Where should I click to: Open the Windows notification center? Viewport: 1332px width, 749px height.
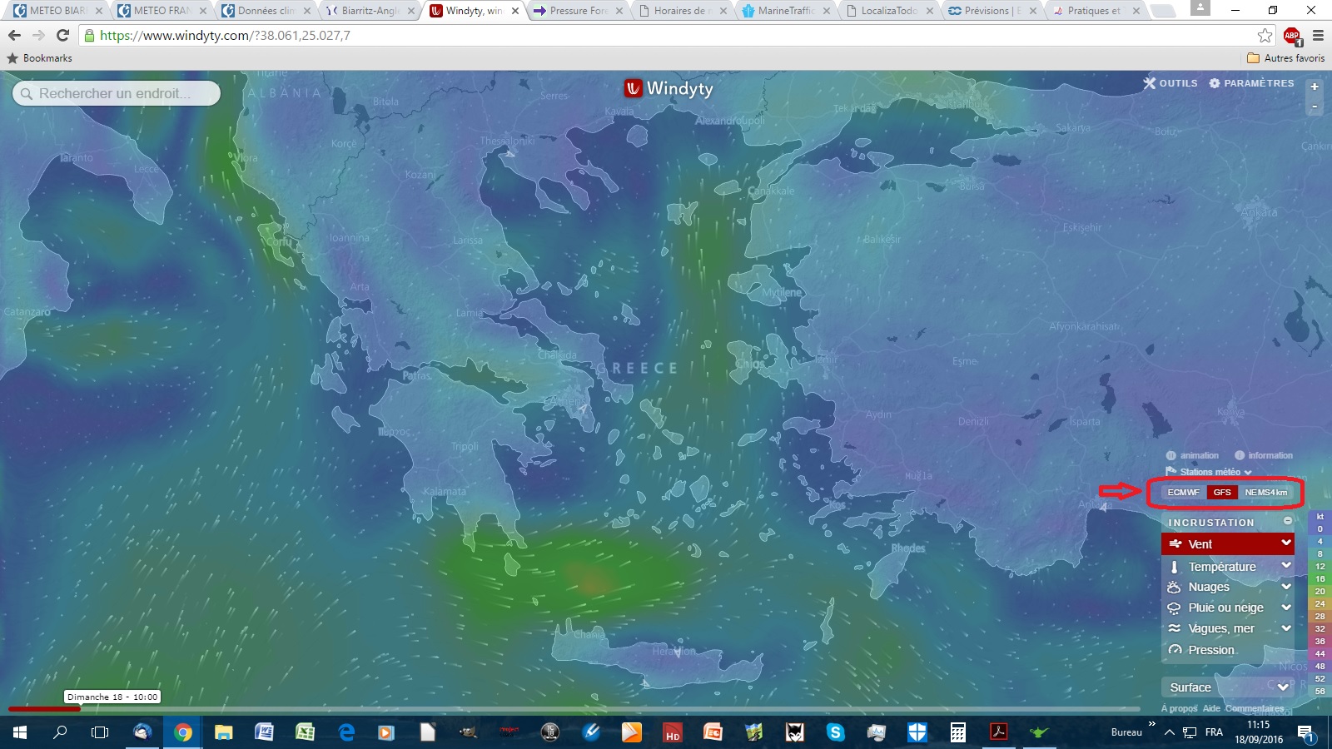coord(1305,732)
